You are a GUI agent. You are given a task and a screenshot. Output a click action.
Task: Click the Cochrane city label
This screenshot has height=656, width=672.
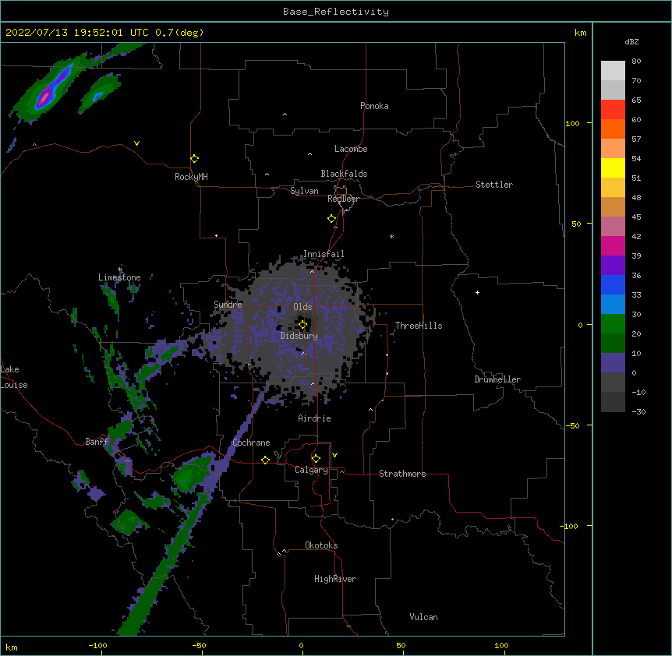click(251, 443)
